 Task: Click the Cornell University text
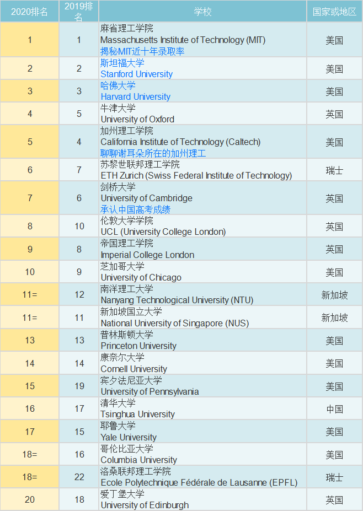[134, 369]
